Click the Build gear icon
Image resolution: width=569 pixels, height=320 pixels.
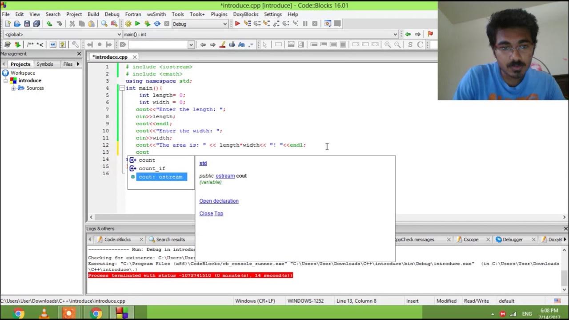click(128, 24)
